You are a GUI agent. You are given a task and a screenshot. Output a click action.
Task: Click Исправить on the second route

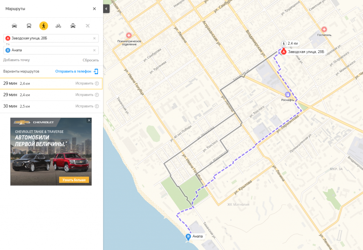point(84,95)
